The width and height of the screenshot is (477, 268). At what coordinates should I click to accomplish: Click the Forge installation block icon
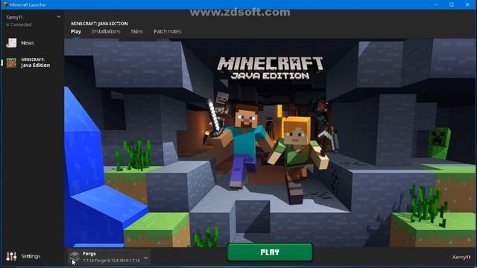coord(75,257)
